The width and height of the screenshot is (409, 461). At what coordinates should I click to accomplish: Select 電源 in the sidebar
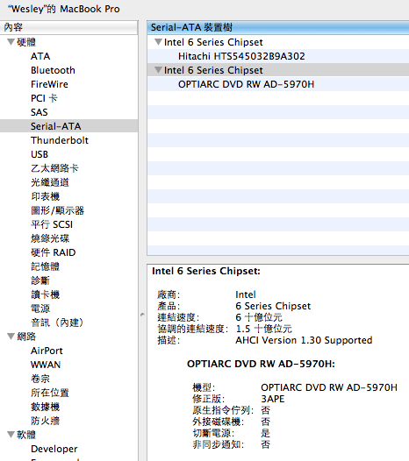coord(40,309)
